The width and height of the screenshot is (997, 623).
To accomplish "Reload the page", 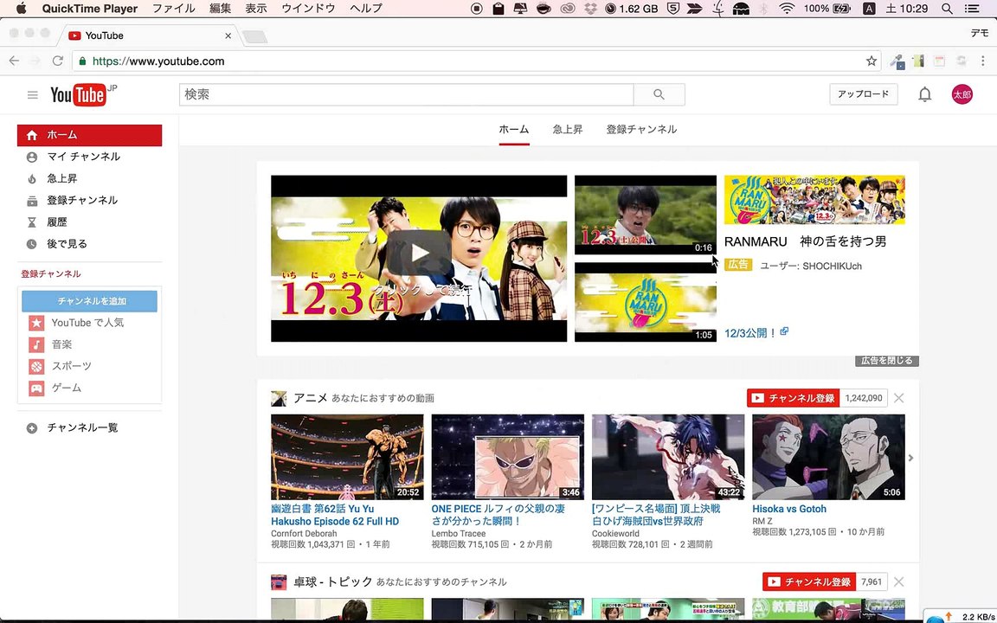I will pyautogui.click(x=58, y=61).
